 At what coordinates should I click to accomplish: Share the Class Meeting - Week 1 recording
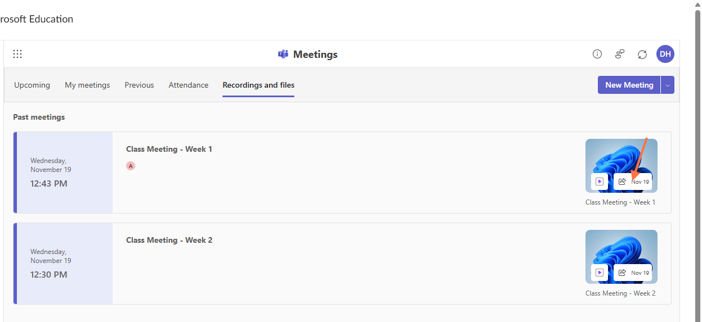[x=622, y=182]
